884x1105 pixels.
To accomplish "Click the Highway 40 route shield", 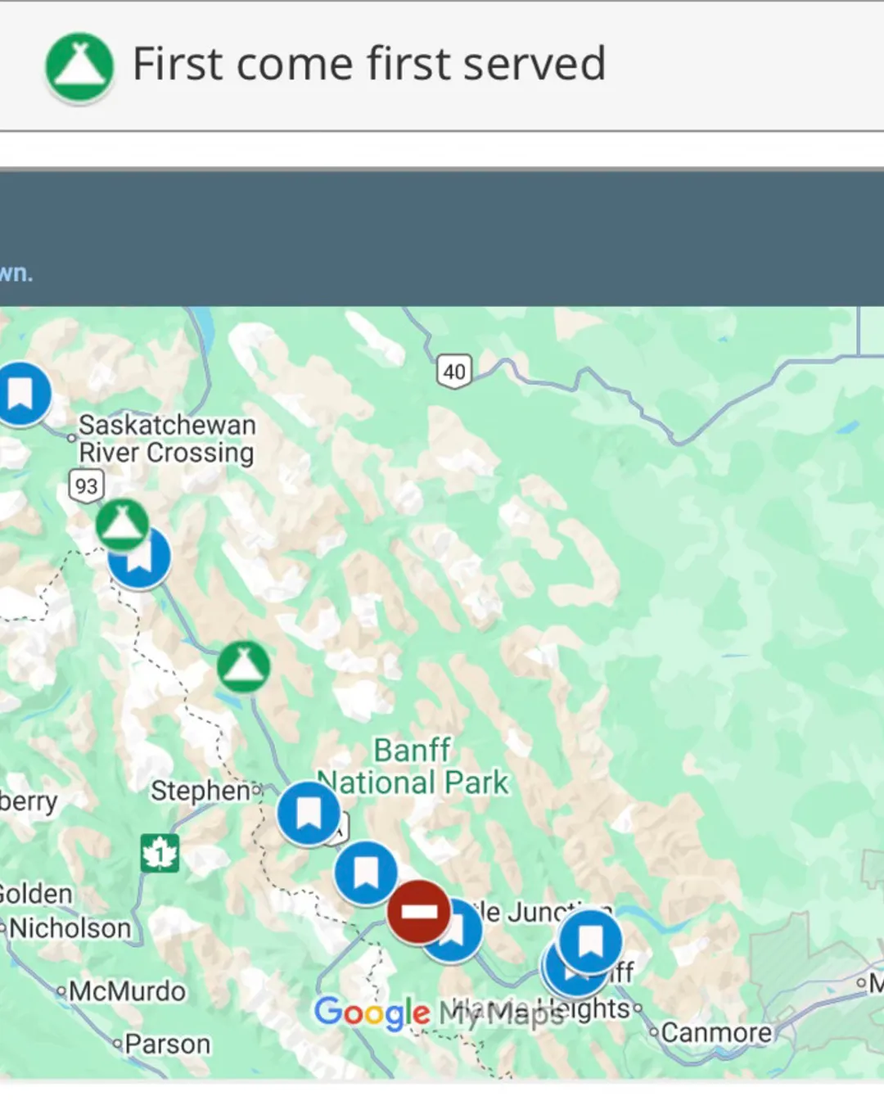I will (x=453, y=372).
